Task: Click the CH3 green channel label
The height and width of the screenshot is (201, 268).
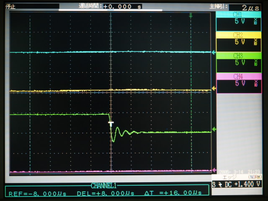Action: pos(237,55)
